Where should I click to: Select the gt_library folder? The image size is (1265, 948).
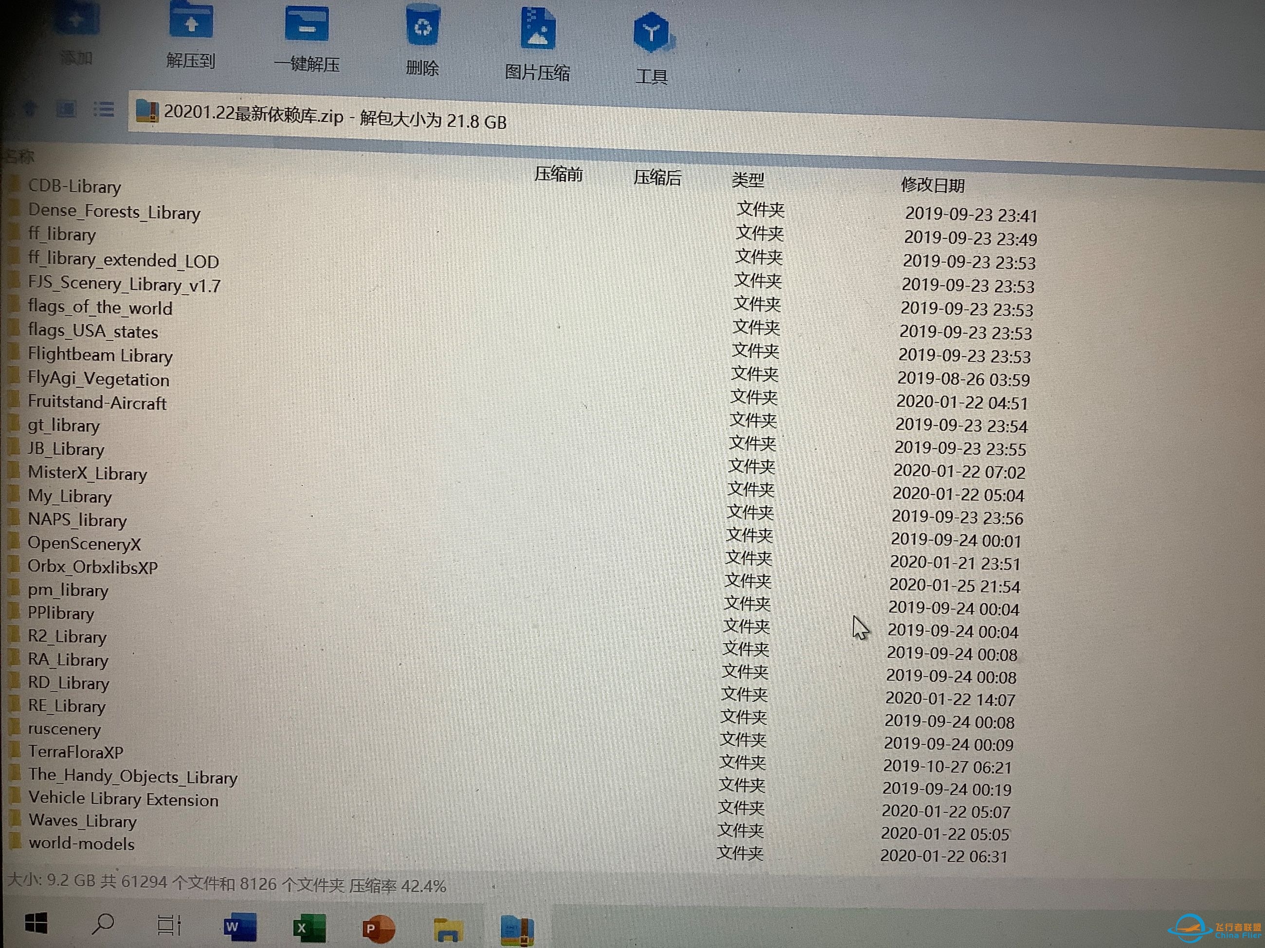pos(63,426)
